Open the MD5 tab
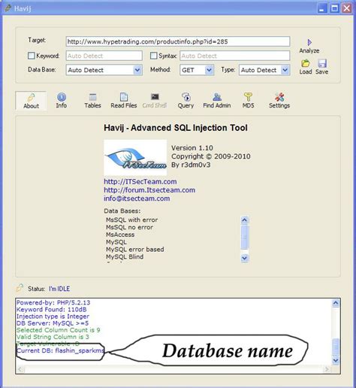The height and width of the screenshot is (388, 356). 248,101
